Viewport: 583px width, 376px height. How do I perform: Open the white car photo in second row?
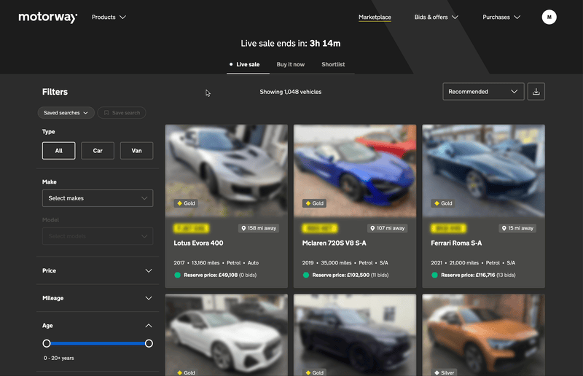tap(227, 335)
